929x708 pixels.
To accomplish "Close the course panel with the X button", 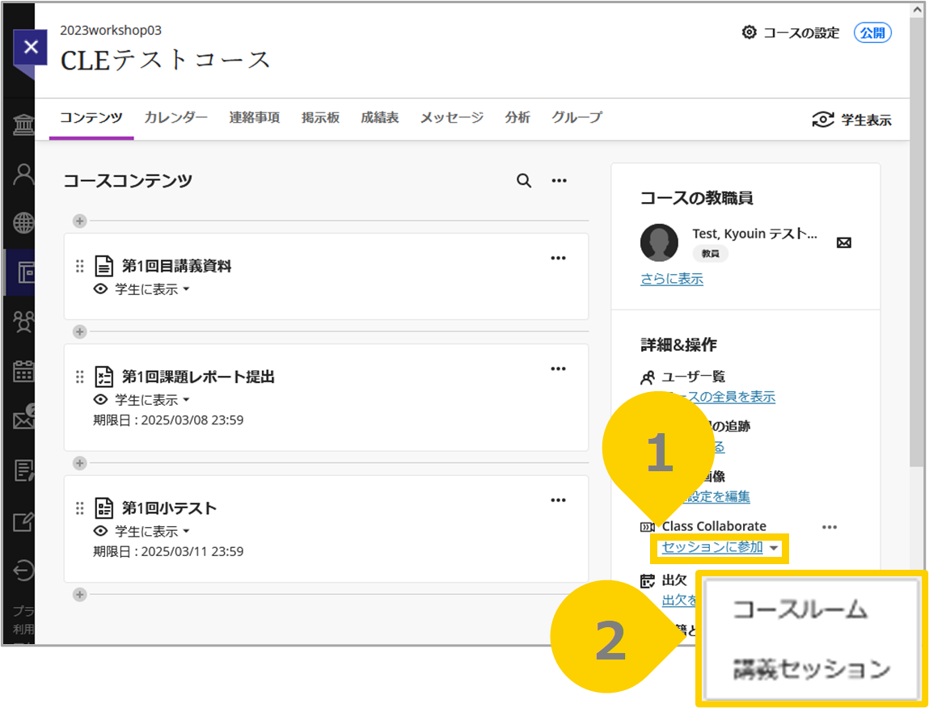I will [30, 47].
